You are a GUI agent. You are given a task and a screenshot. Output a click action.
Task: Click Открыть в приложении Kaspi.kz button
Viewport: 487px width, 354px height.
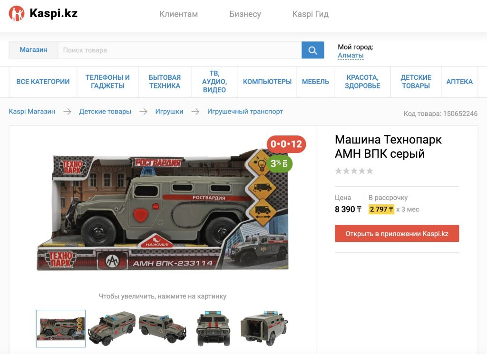[397, 233]
